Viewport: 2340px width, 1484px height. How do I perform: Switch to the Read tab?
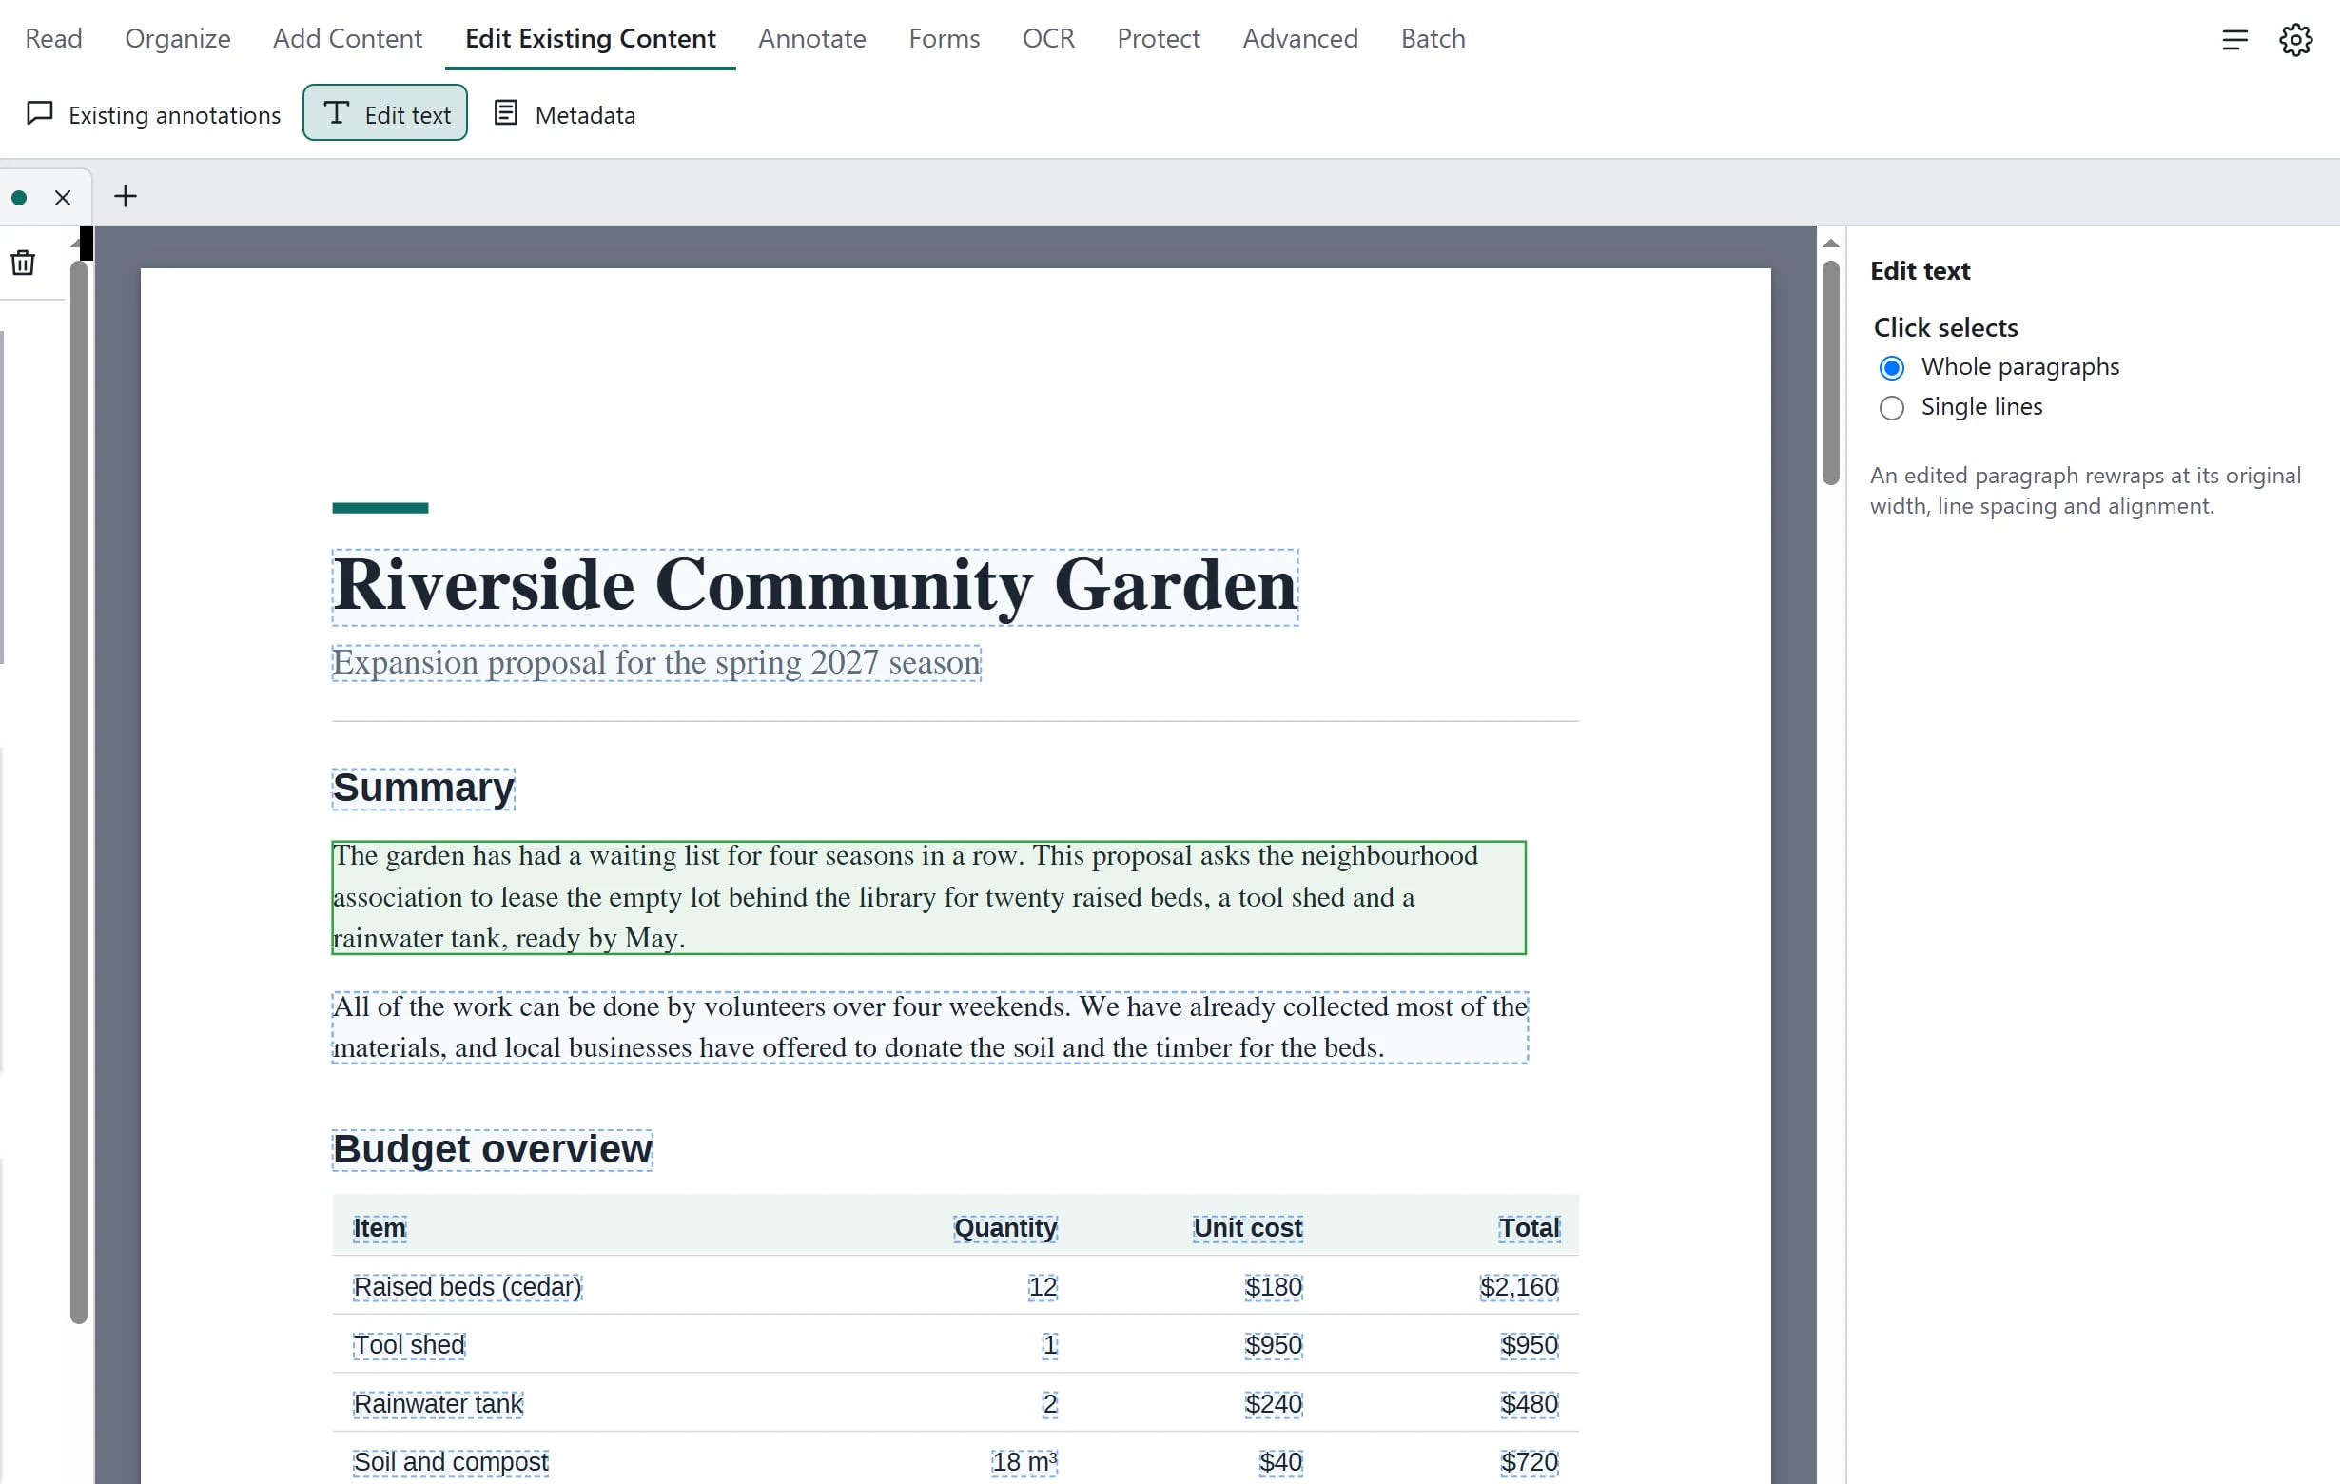coord(53,39)
